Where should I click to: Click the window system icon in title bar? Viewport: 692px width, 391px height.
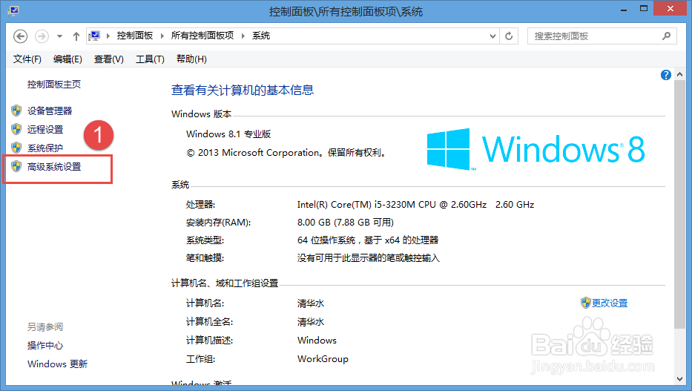[13, 10]
